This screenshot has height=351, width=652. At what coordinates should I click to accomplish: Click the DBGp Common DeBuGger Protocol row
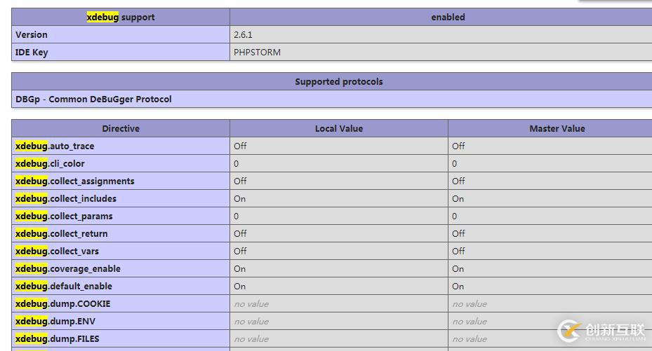(x=93, y=99)
